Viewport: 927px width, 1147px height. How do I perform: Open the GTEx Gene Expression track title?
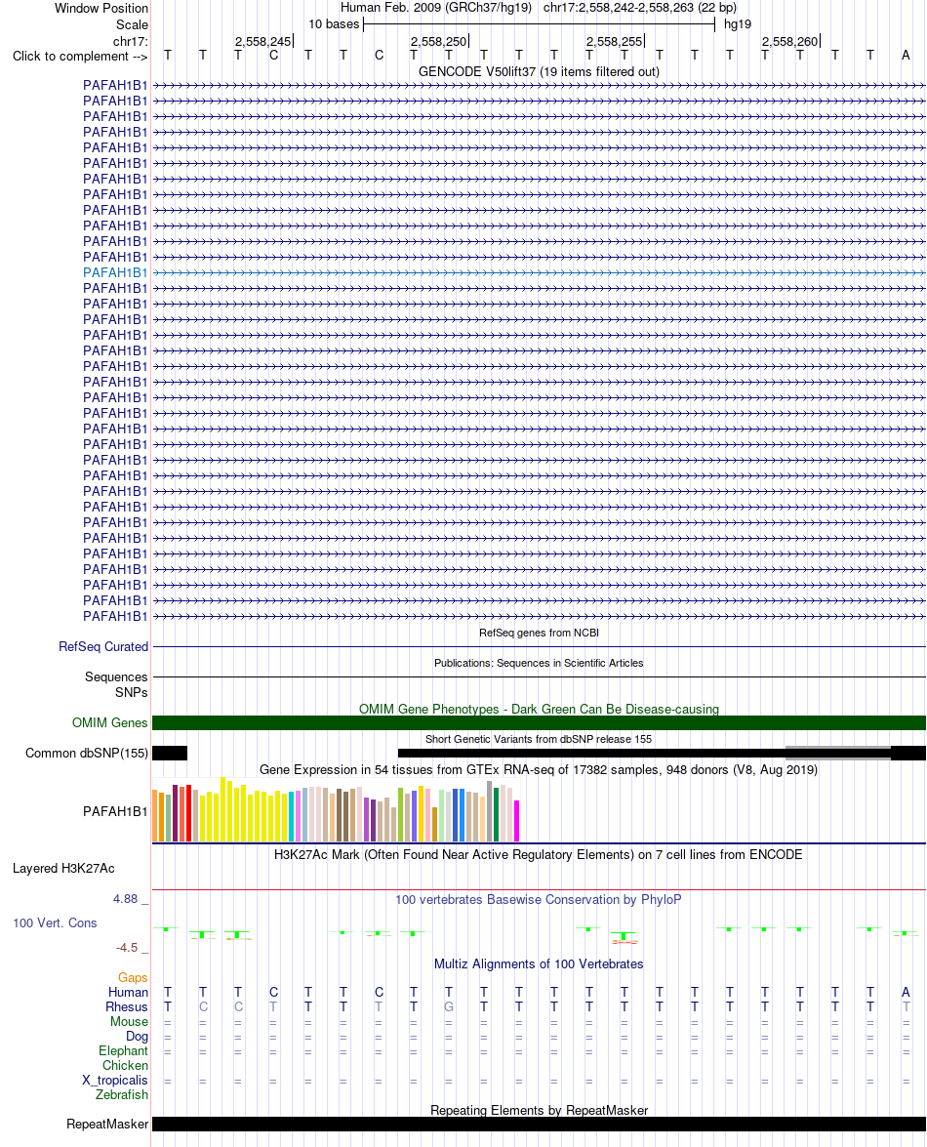pos(539,769)
